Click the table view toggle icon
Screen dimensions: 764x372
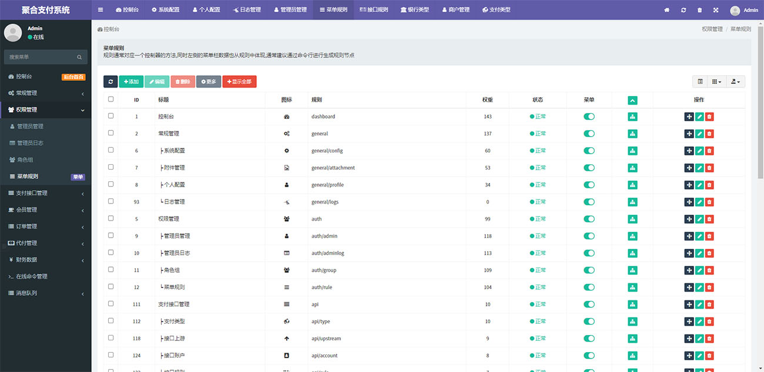click(700, 82)
